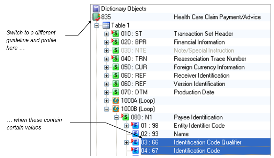Click the 030 : NTE greyed segment icon

point(116,50)
